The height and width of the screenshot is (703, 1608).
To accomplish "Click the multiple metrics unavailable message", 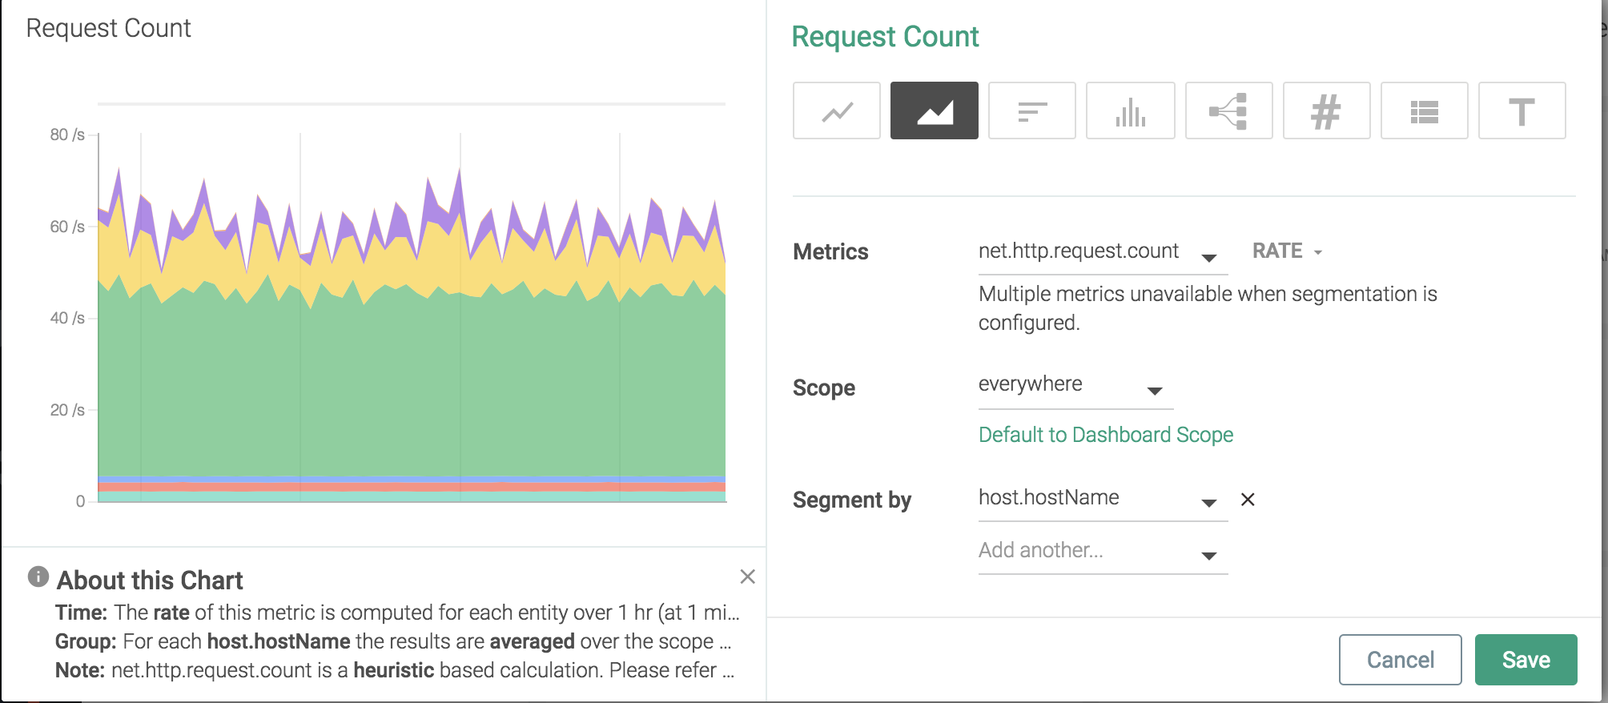I will (x=1208, y=308).
